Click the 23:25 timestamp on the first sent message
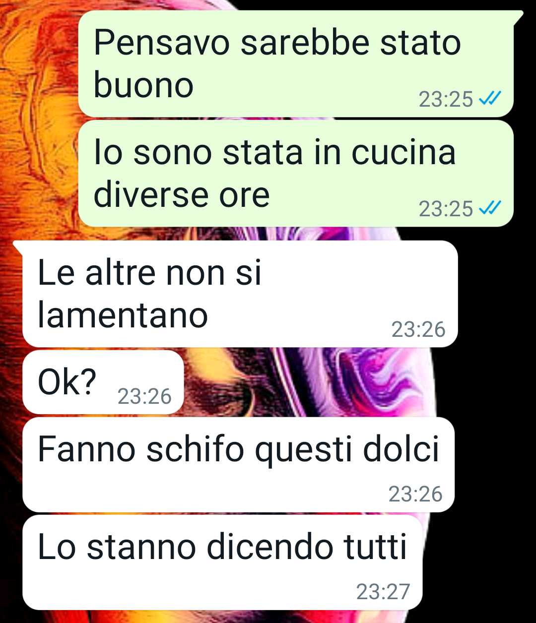The height and width of the screenshot is (623, 536). coord(446,100)
